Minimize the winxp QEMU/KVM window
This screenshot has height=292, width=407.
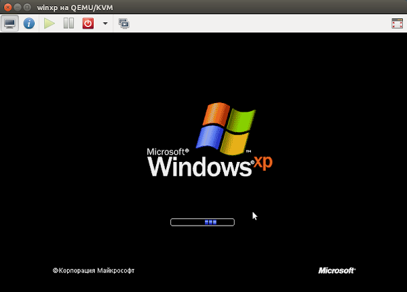tap(18, 7)
